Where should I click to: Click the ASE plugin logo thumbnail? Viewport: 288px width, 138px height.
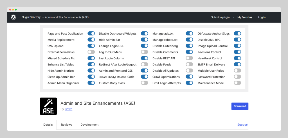pos(48,106)
